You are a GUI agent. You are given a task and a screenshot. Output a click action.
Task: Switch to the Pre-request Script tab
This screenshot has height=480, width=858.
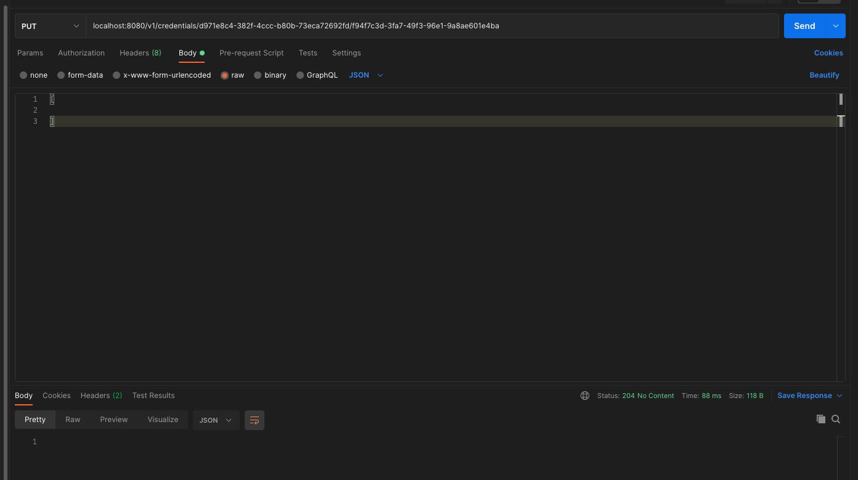click(251, 53)
